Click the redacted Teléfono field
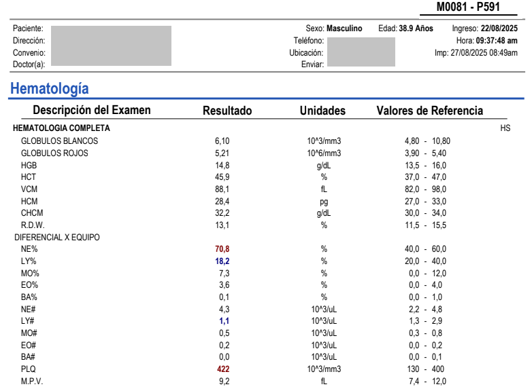532x391 pixels. pos(361,52)
